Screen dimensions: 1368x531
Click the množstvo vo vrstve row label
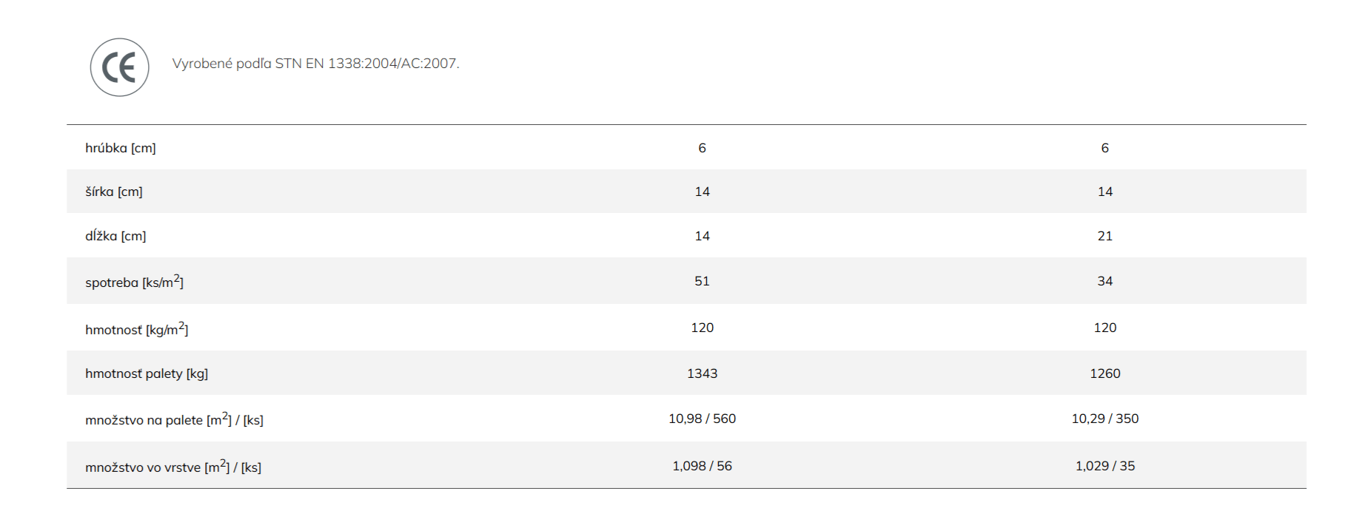pyautogui.click(x=173, y=466)
